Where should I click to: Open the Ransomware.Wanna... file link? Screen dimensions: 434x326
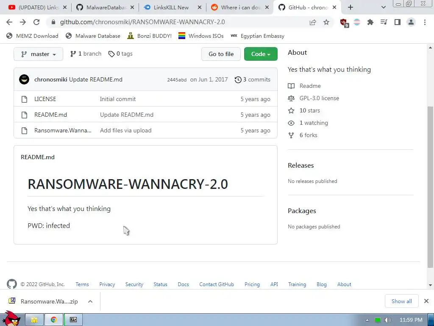click(x=63, y=130)
